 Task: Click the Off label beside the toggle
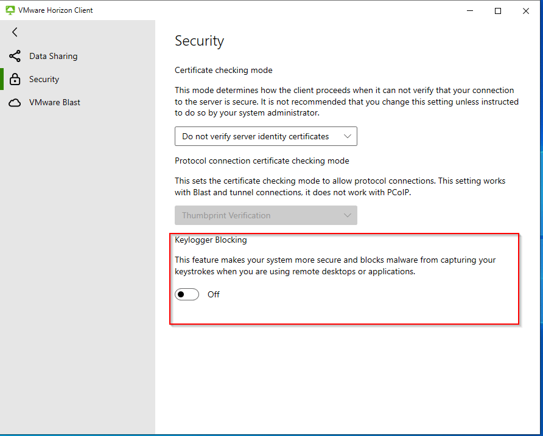[214, 294]
